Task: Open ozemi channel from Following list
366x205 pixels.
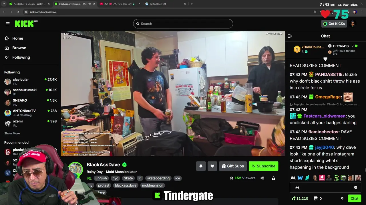Action: coord(30,123)
